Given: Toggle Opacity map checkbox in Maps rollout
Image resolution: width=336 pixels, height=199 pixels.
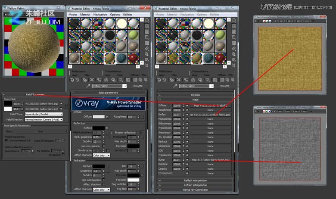Looking at the screenshot, I should pyautogui.click(x=187, y=169).
